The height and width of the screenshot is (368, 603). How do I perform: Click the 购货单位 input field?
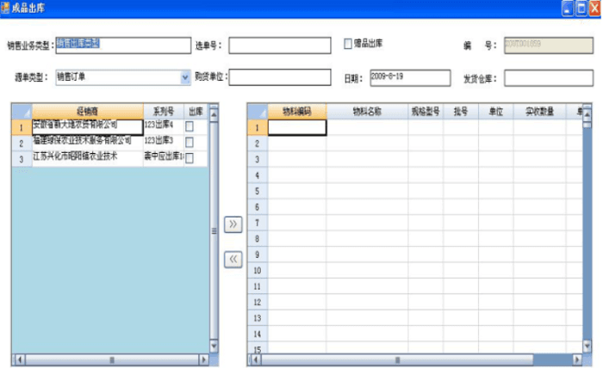(x=279, y=77)
